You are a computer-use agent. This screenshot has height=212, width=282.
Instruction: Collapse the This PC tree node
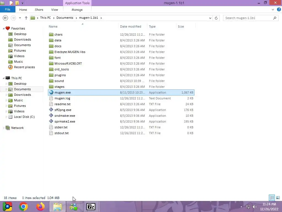coord(4,78)
